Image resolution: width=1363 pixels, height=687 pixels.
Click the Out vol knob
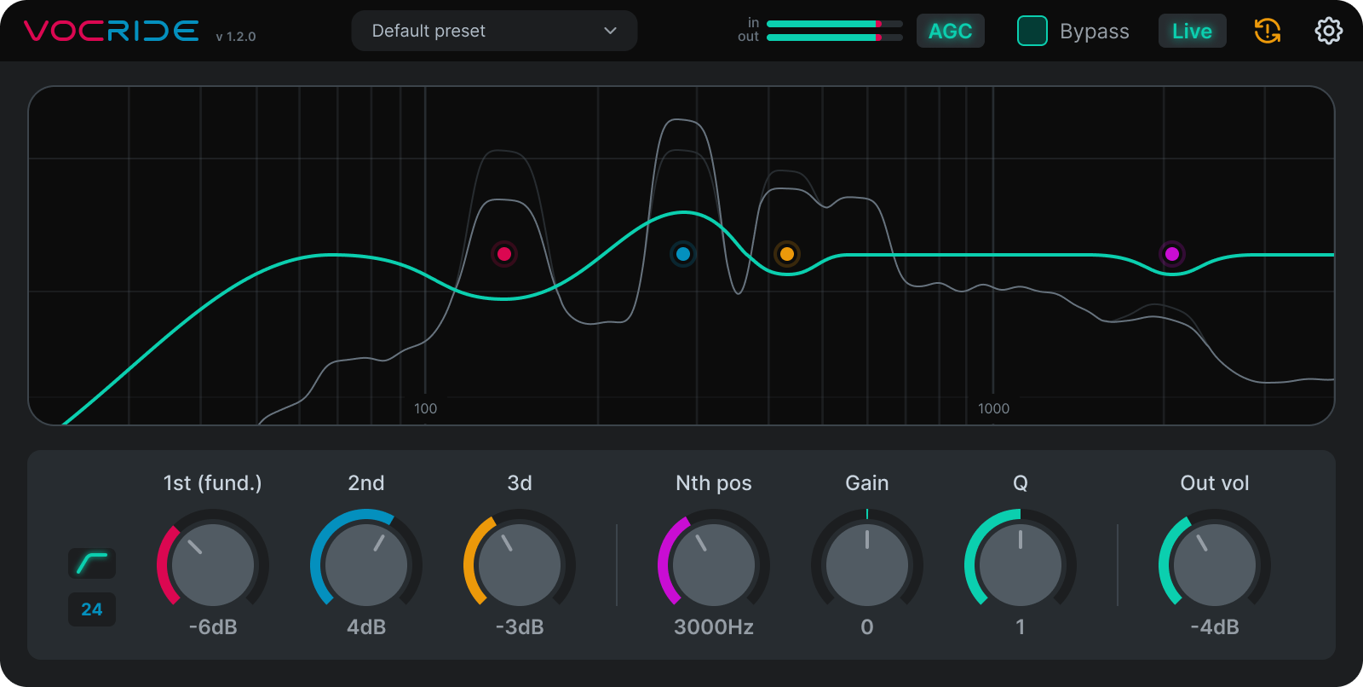click(x=1215, y=565)
